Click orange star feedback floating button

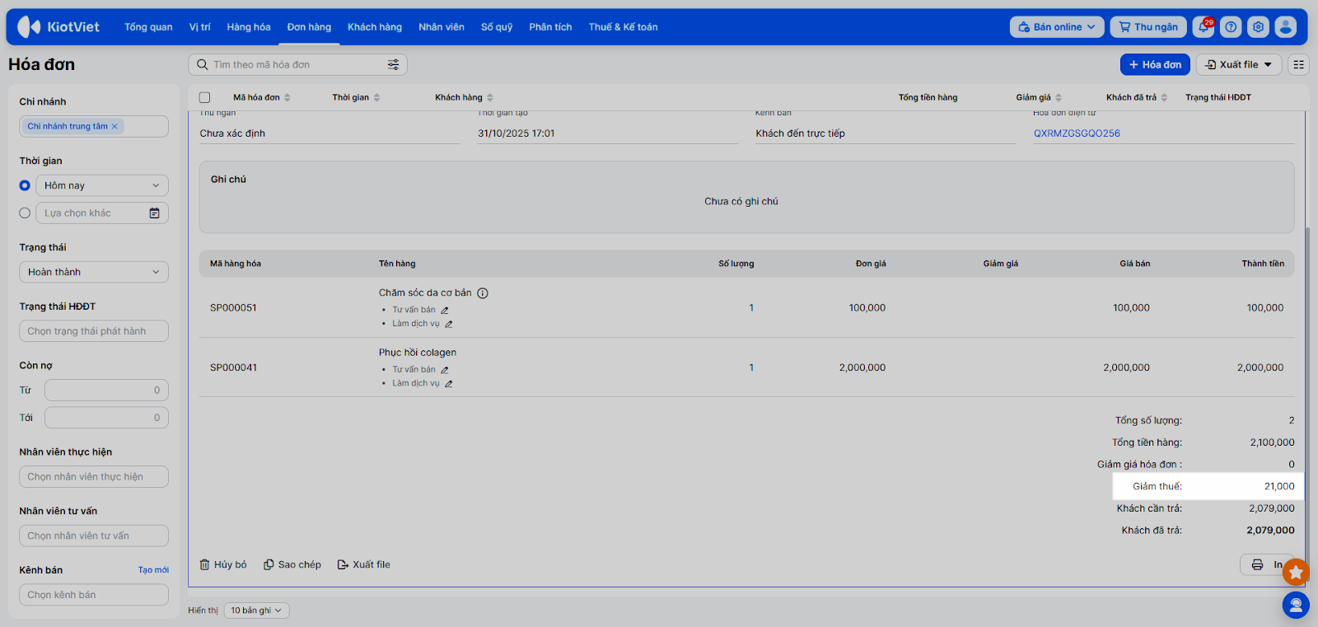[1296, 572]
